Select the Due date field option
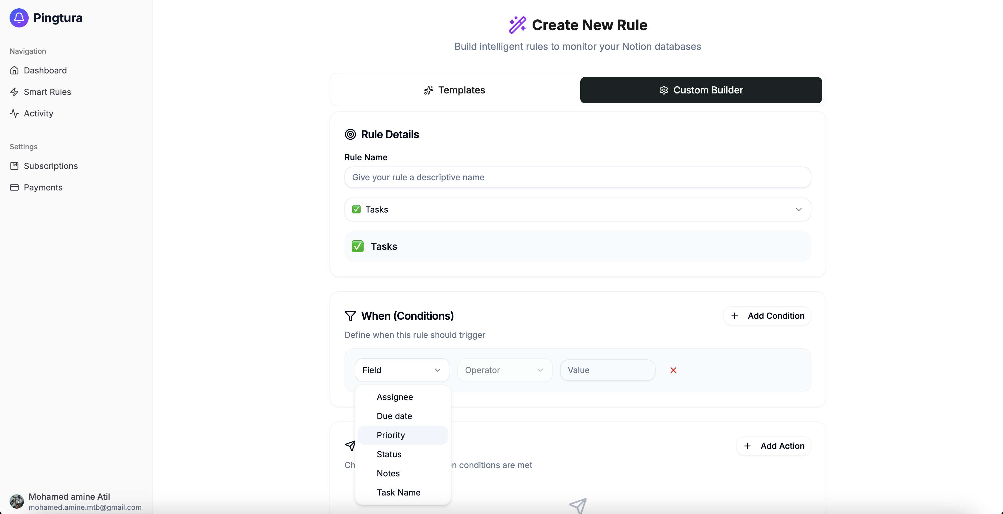The width and height of the screenshot is (1003, 514). [394, 416]
